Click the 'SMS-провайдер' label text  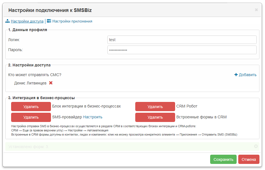coord(67,117)
